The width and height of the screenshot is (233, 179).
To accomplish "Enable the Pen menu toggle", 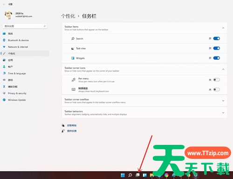I will pos(217,80).
